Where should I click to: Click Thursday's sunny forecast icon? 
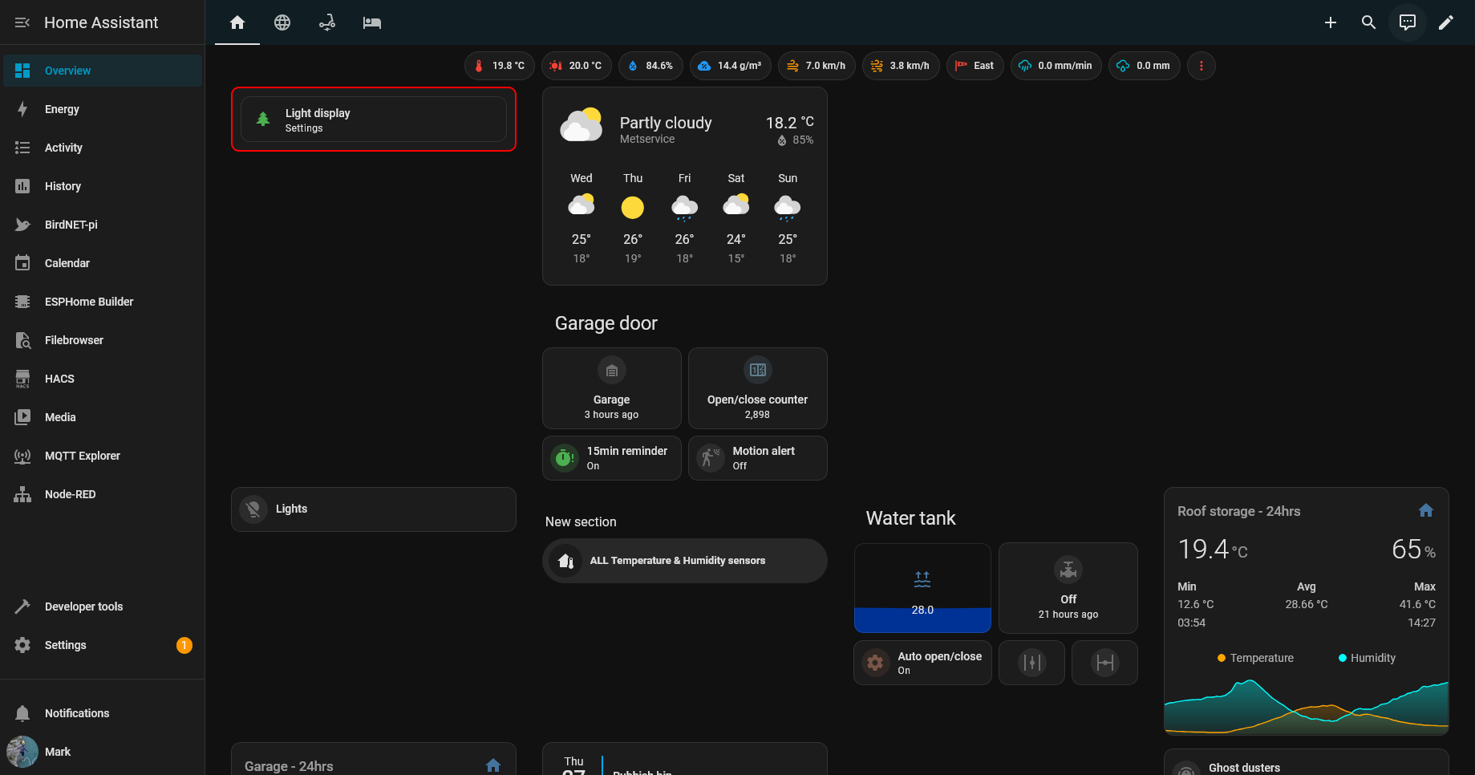pos(633,208)
